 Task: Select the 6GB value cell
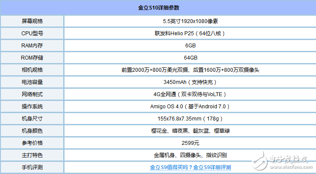point(190,46)
